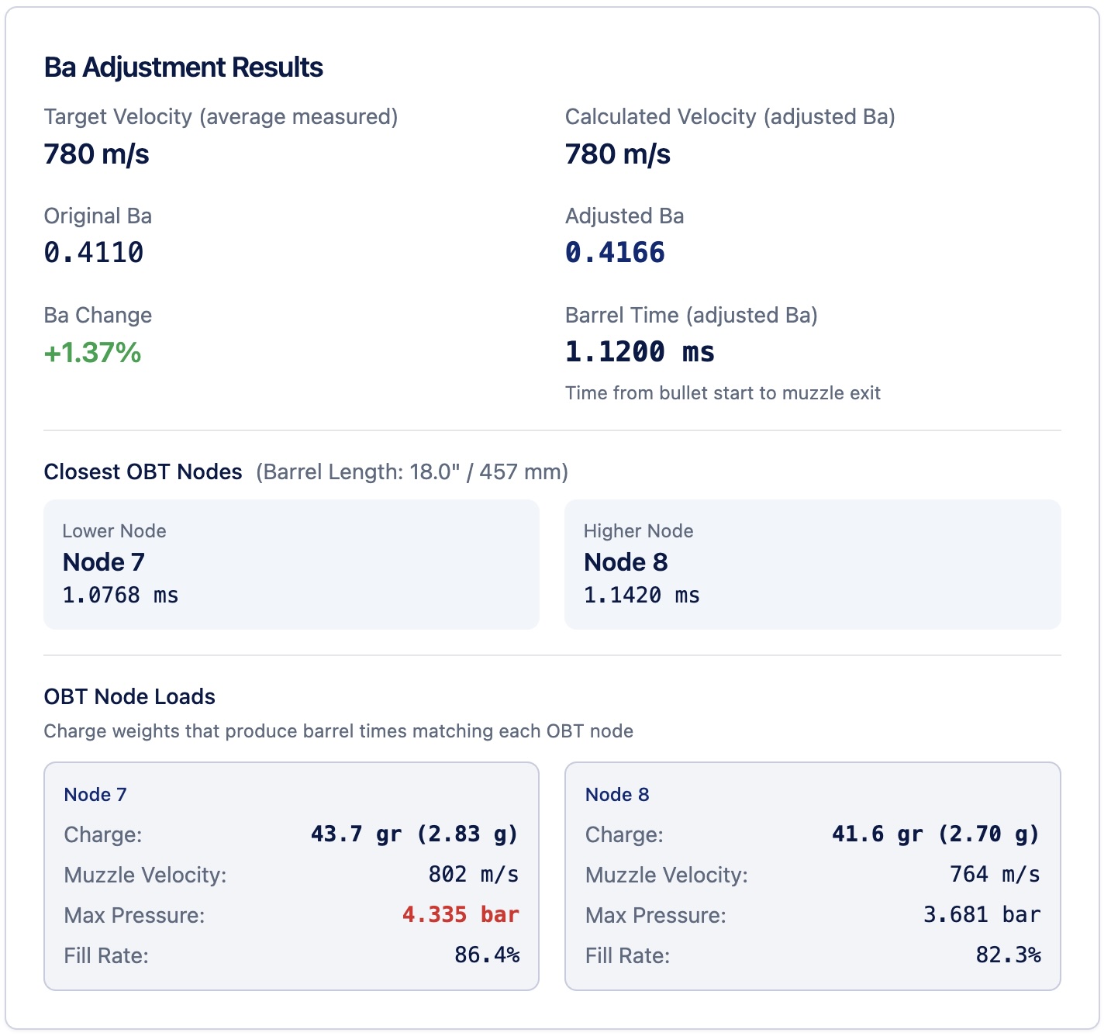The width and height of the screenshot is (1111, 1036).
Task: Click the Node 7 time 1.0768 ms
Action: click(120, 596)
